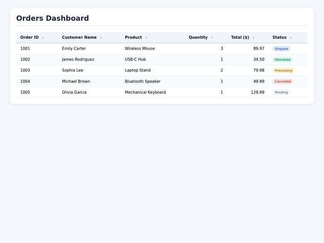The image size is (324, 243).
Task: Click quantity 2 in Laptop Stand row
Action: 222,70
